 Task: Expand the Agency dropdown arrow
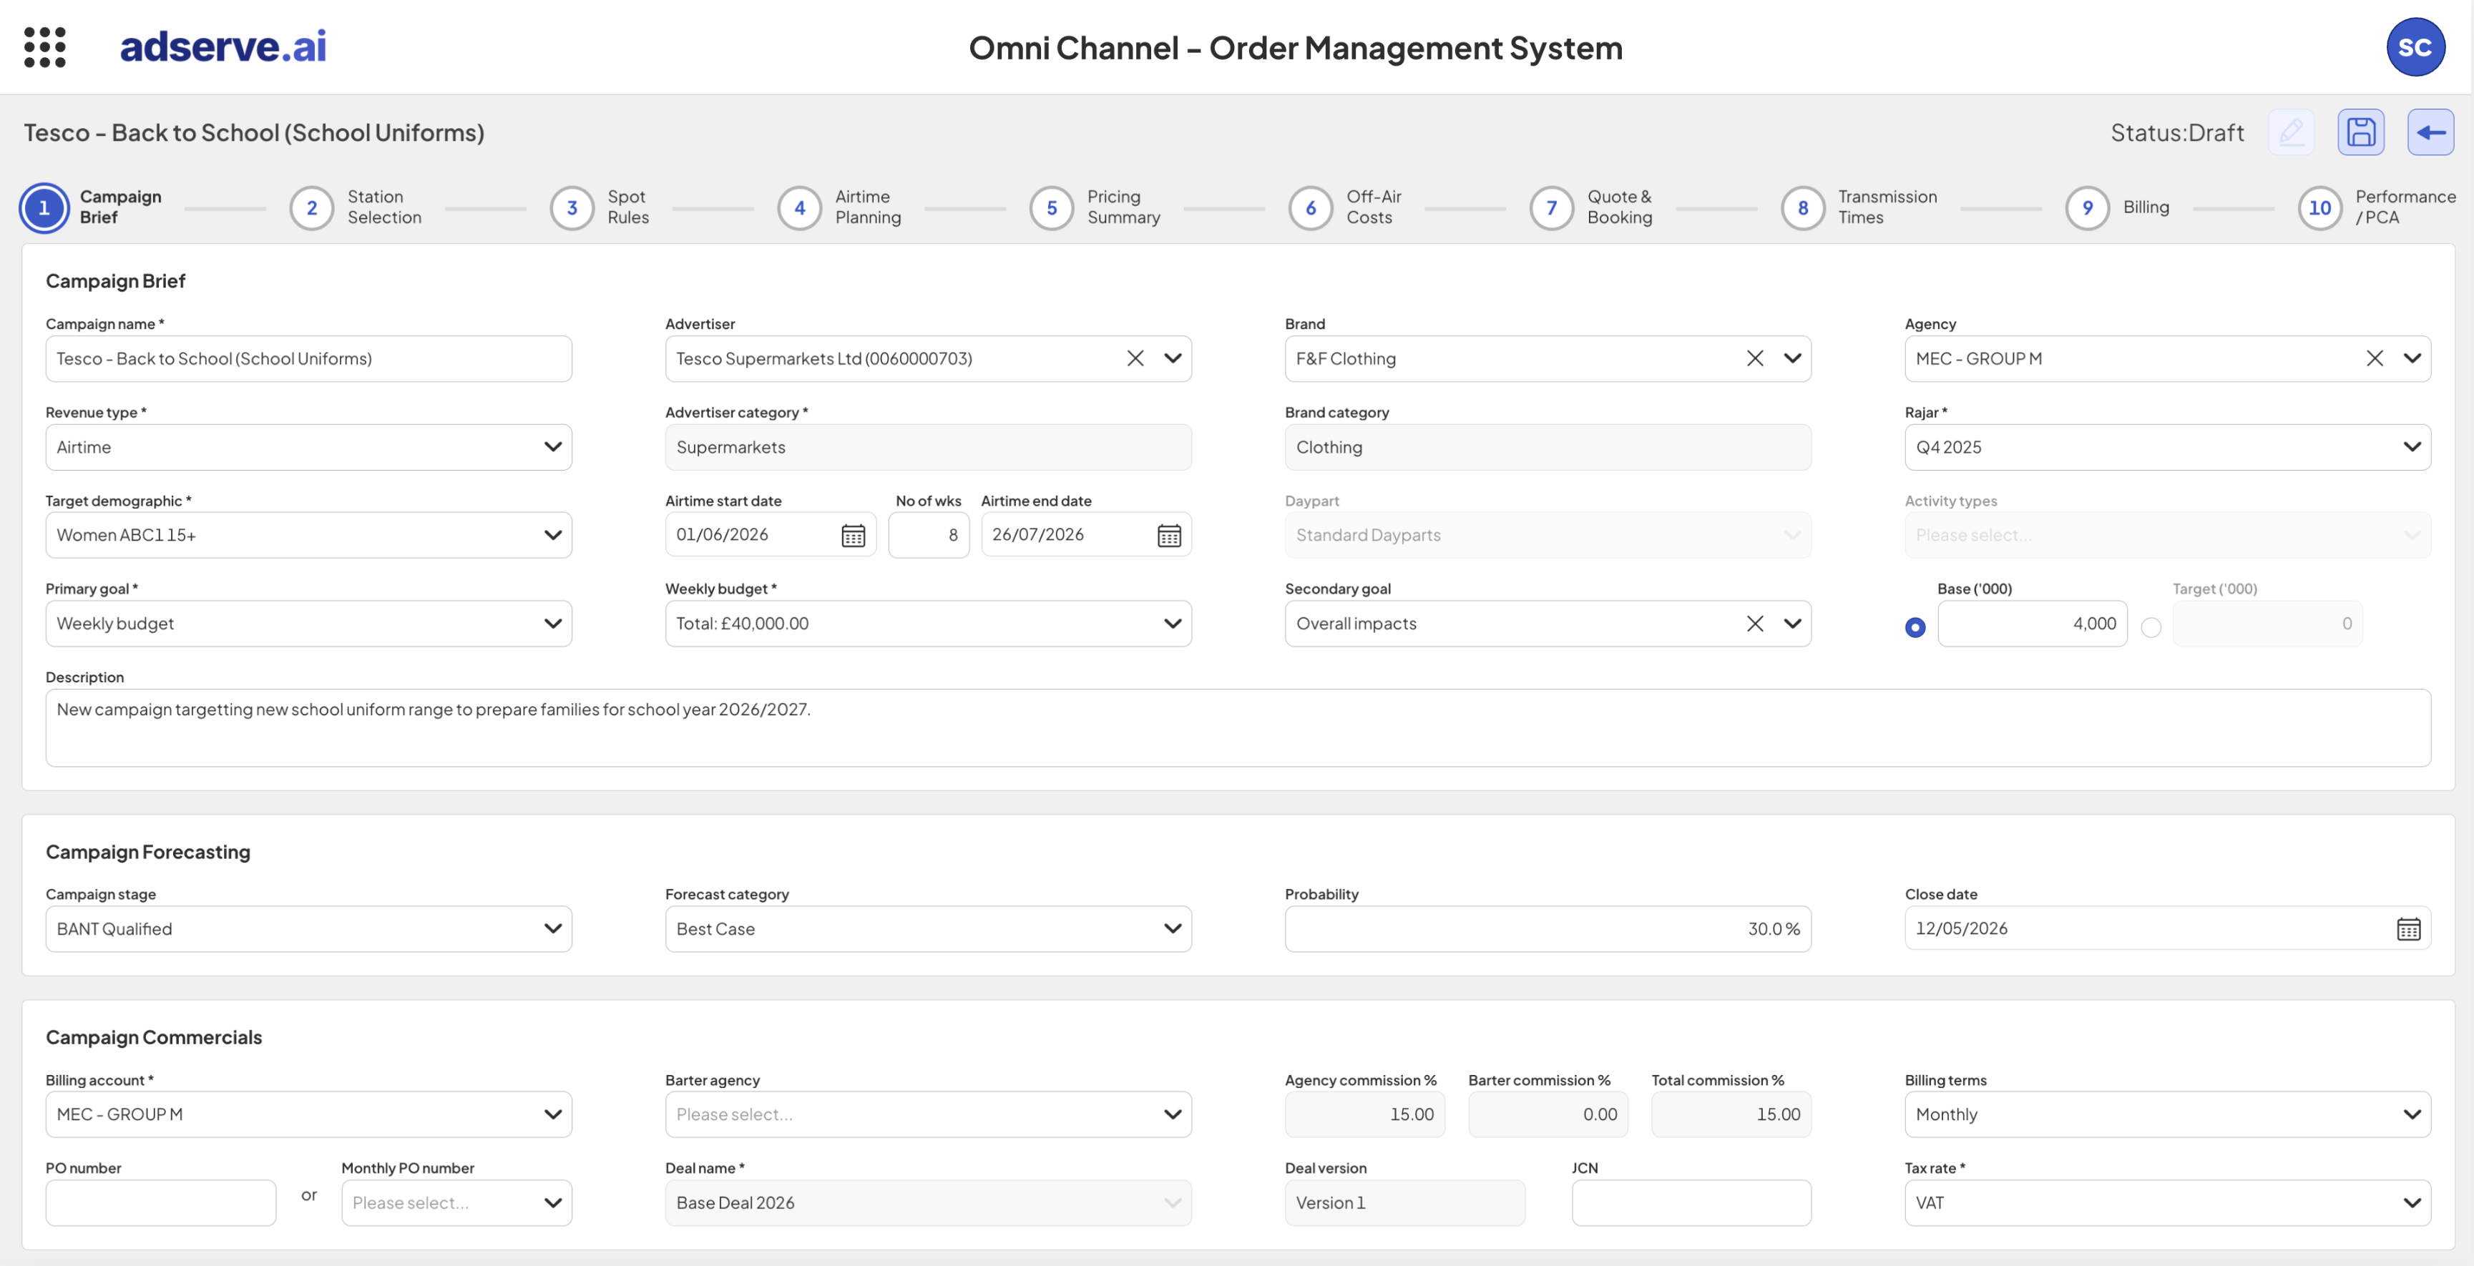click(x=2412, y=358)
